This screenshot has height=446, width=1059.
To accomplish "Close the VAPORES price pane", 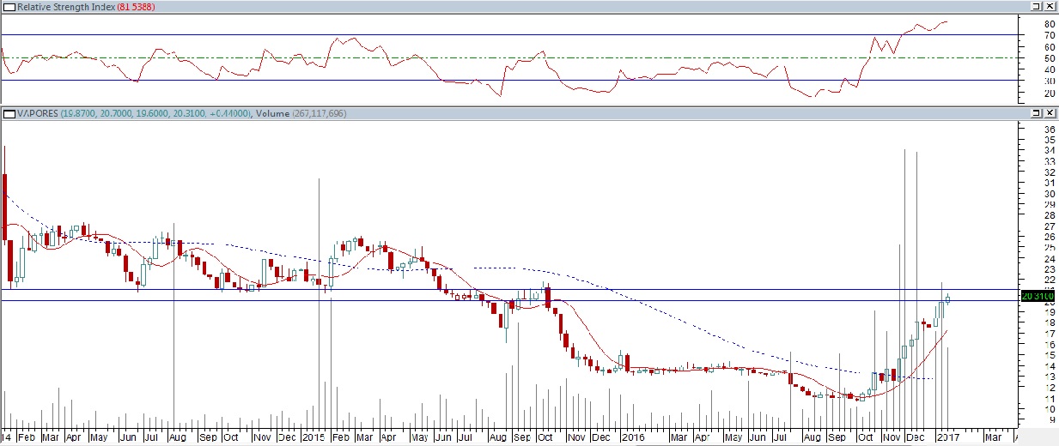I will (x=1050, y=113).
